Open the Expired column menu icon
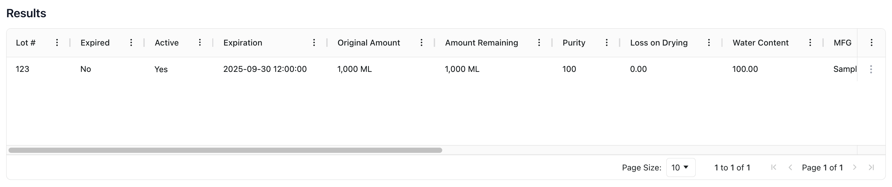 pyautogui.click(x=131, y=42)
